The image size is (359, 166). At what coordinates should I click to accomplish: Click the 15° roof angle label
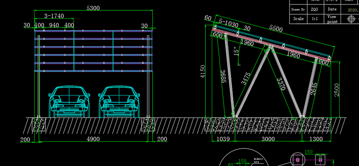[x=236, y=51]
